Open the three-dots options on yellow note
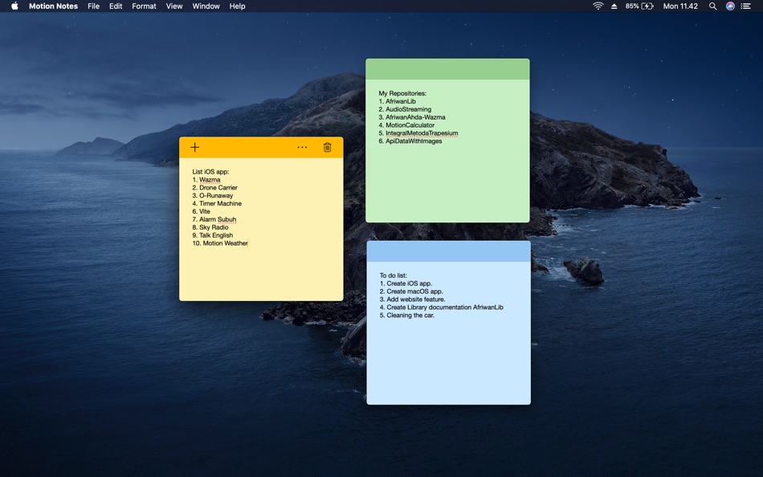The image size is (763, 477). point(302,147)
